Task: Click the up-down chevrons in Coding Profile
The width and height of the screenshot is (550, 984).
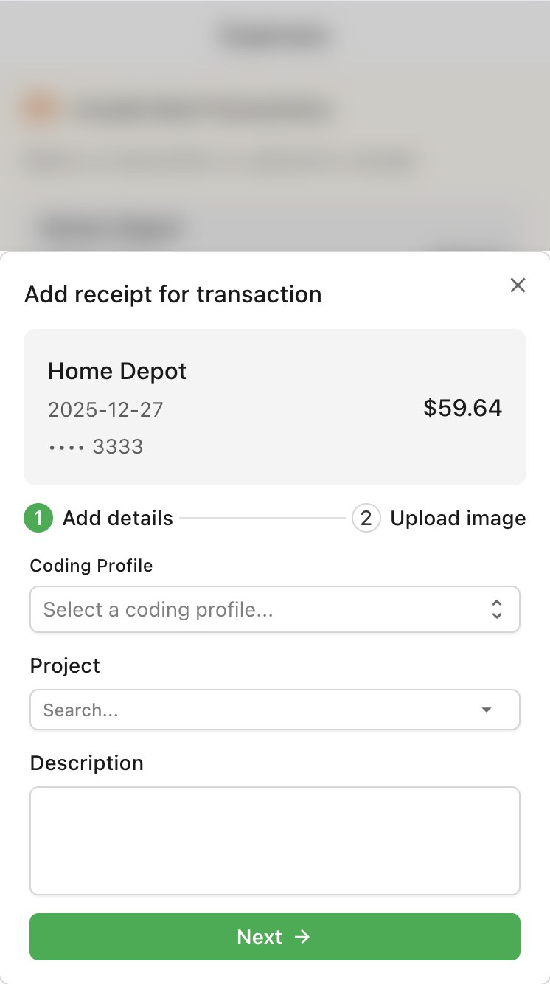Action: [x=497, y=609]
